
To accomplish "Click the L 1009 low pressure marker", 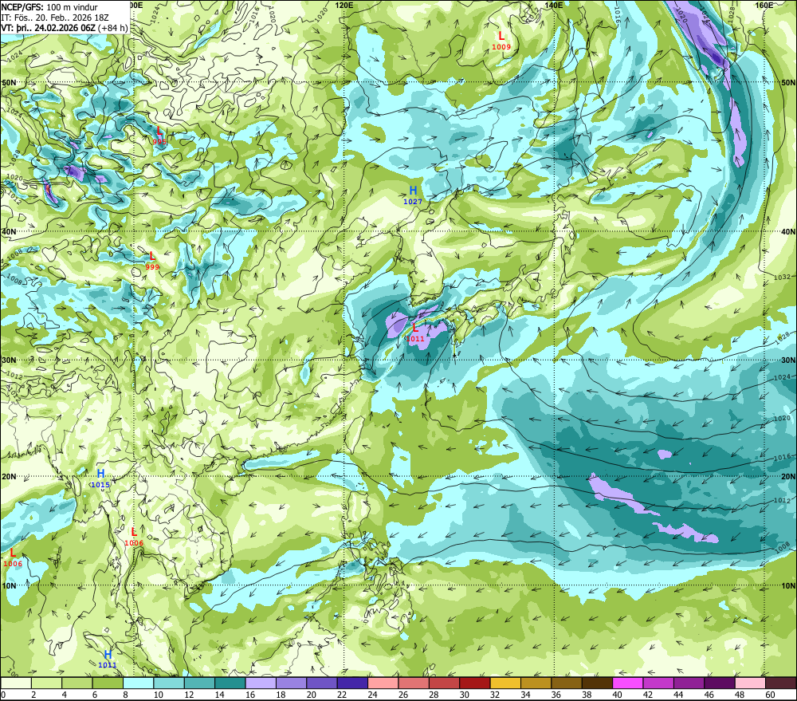I will click(x=501, y=40).
